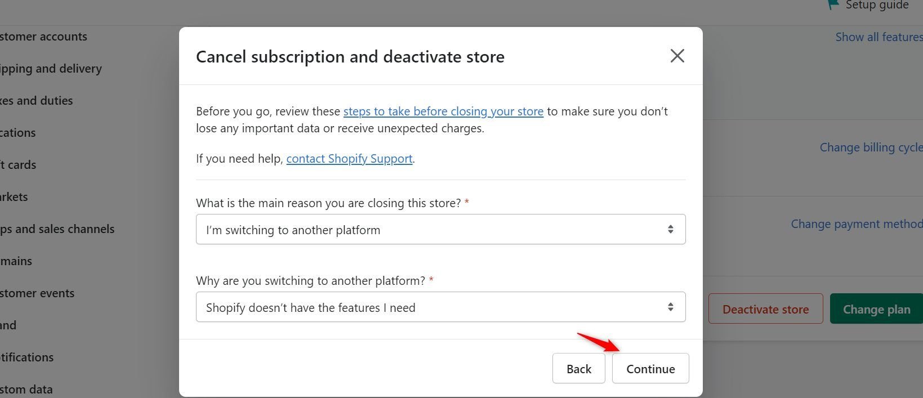Open the Setup guide flag icon
The image size is (923, 398).
pyautogui.click(x=833, y=5)
